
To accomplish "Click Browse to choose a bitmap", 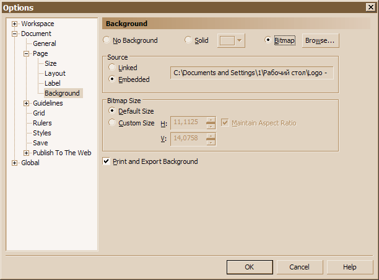I will click(320, 40).
